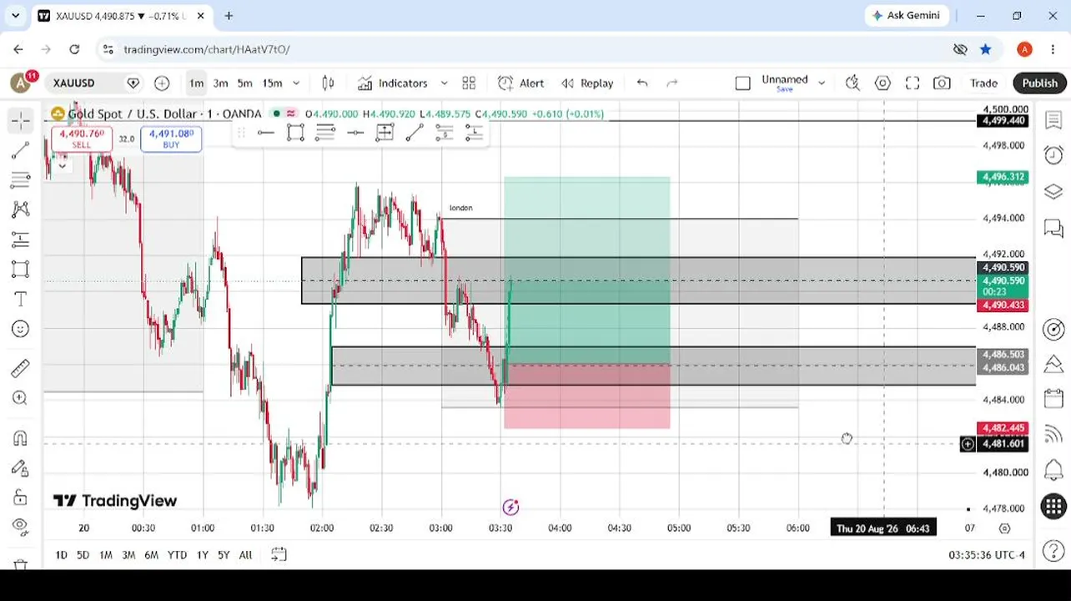The image size is (1071, 601).
Task: Open the Fibonacci retracement tools
Action: tap(21, 180)
